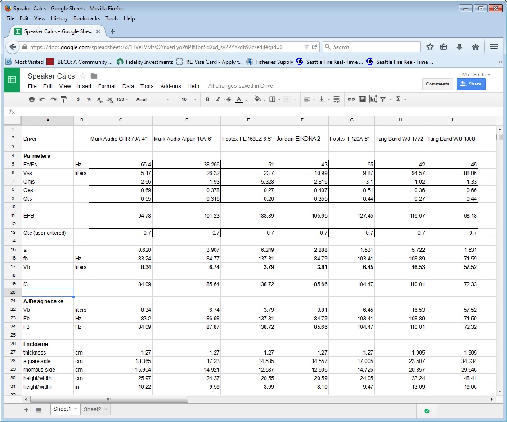Open a new Firefox tab
This screenshot has width=507, height=422.
[x=113, y=31]
